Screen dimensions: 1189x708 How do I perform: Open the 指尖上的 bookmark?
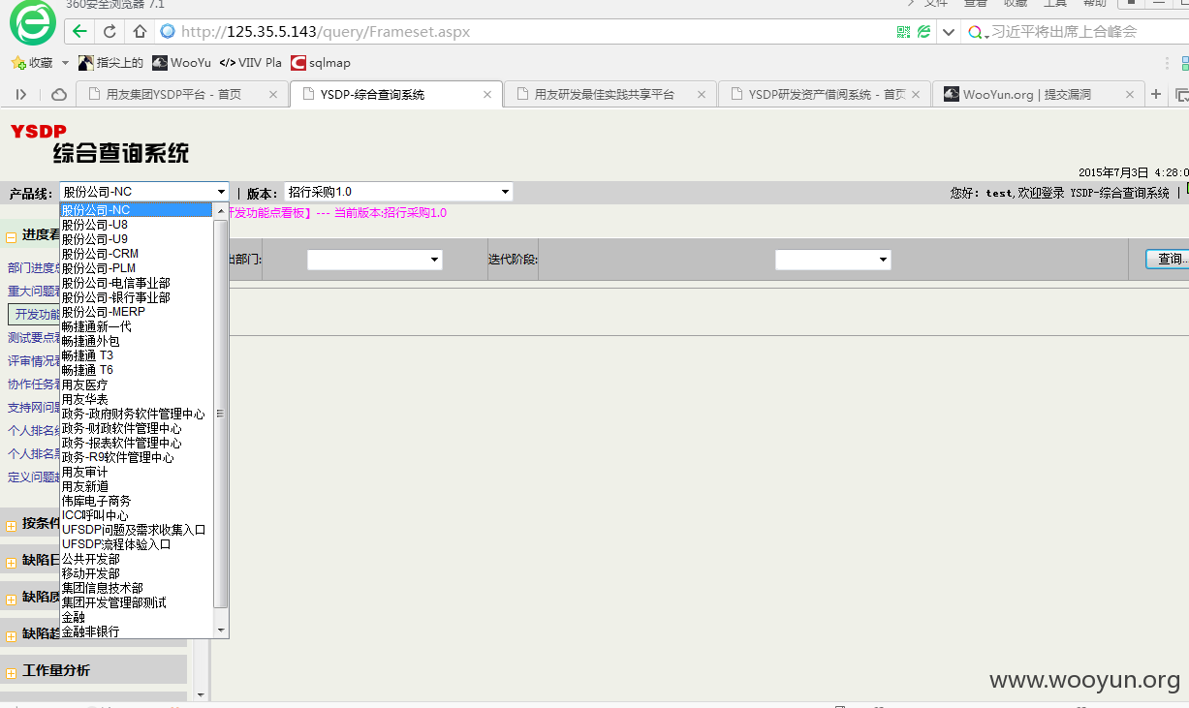coord(111,63)
